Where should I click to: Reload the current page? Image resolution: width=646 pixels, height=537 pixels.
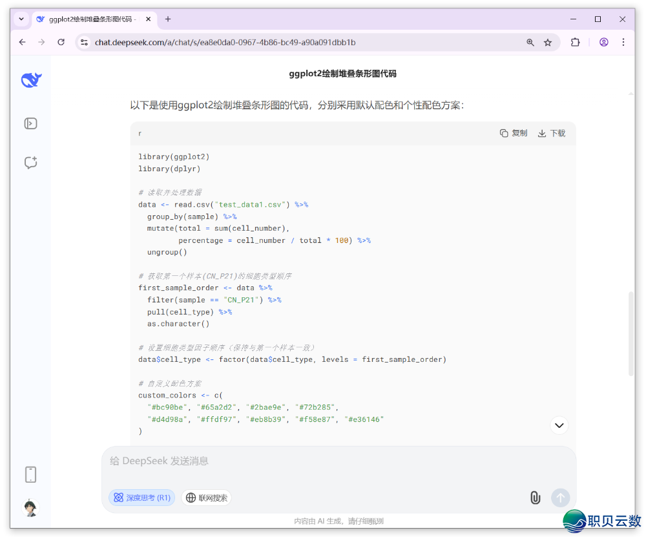[x=61, y=42]
